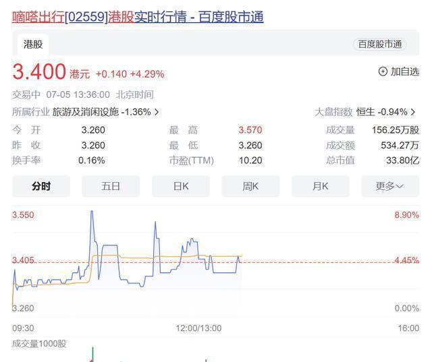Click the highest peak on the price chart

92,212
